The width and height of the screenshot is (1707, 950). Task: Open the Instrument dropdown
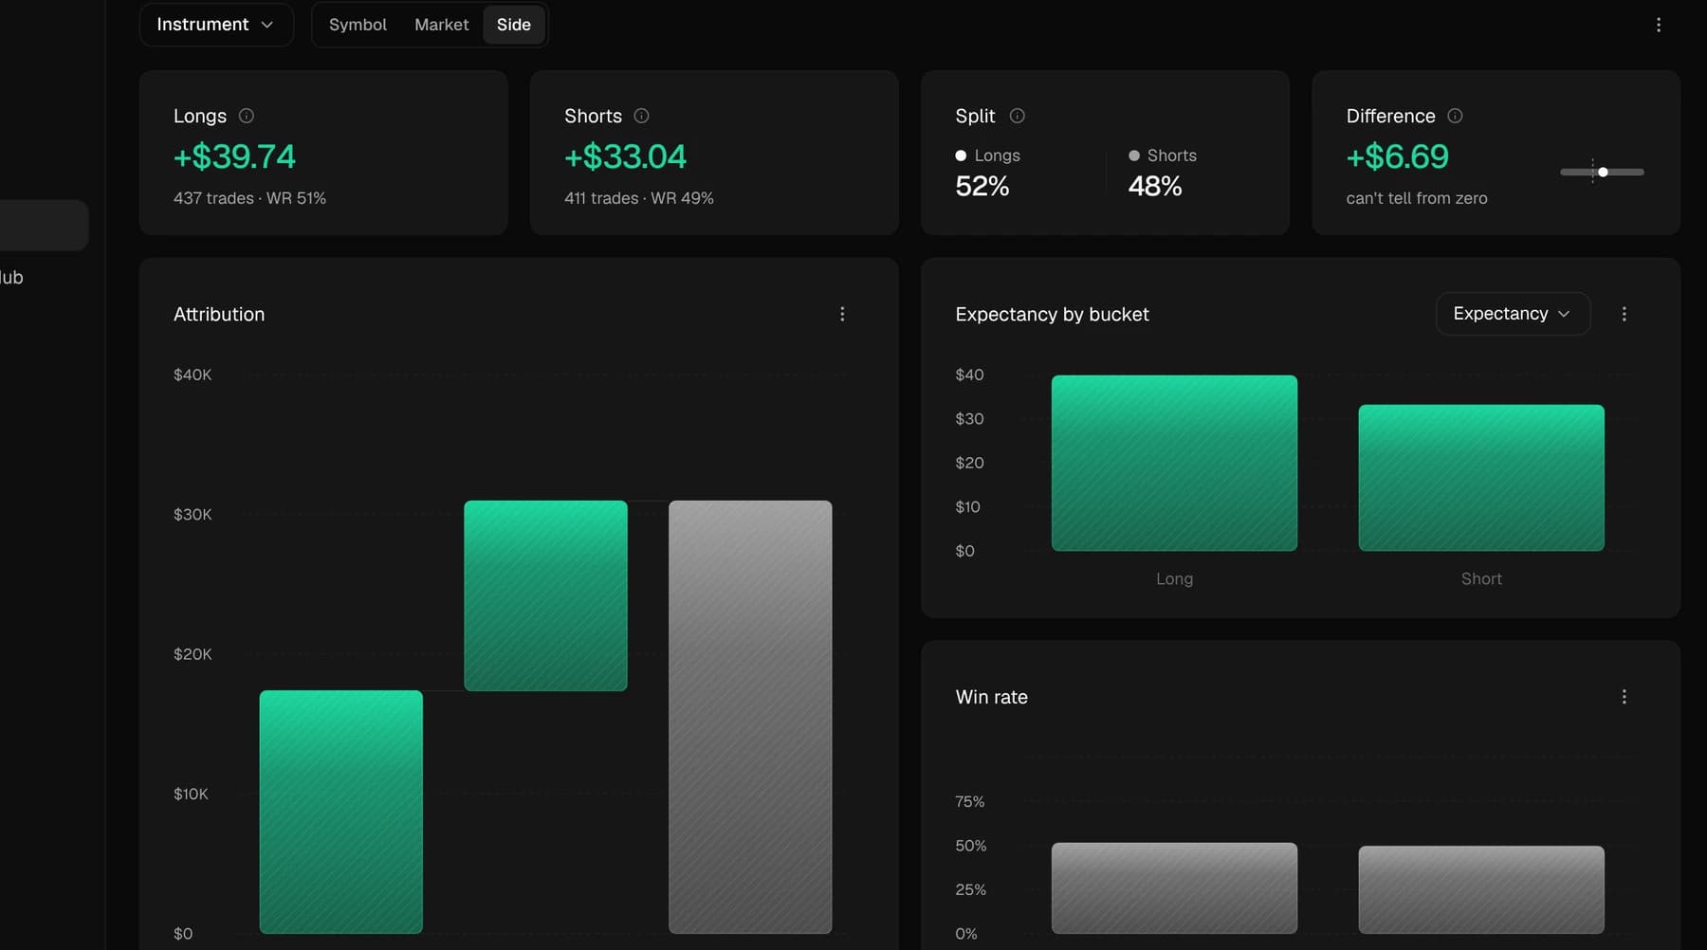click(216, 25)
